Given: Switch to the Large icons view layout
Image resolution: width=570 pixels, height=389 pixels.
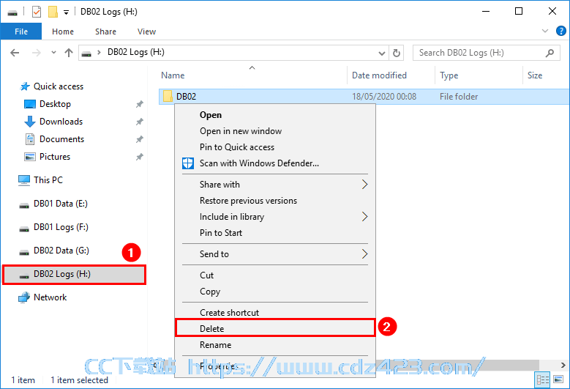Looking at the screenshot, I should point(559,380).
